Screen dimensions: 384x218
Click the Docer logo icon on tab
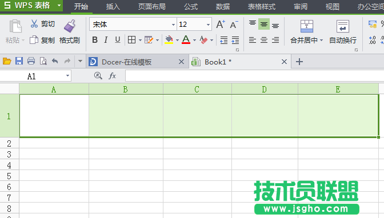point(93,62)
